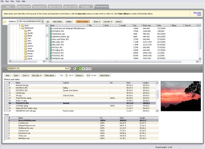Click the New project button
Image resolution: width=205 pixels, height=149 pixels.
click(8, 75)
